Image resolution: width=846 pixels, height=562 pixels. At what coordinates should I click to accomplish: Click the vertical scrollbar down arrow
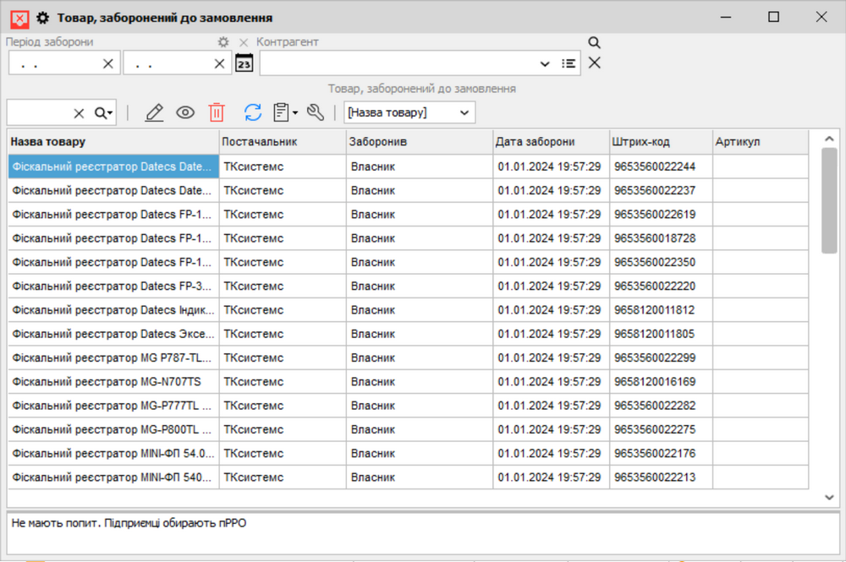829,499
